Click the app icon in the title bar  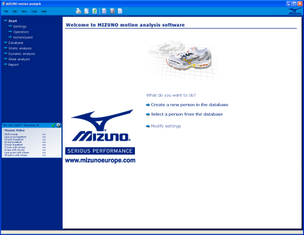3,4
